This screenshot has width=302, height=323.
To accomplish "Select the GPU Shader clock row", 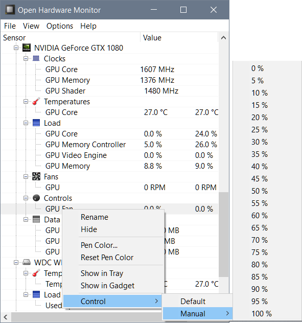I will (109, 91).
